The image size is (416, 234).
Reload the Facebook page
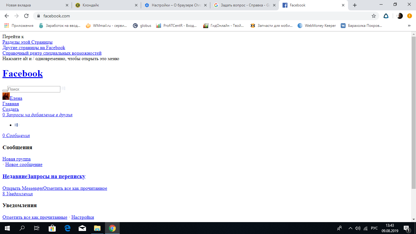point(26,16)
